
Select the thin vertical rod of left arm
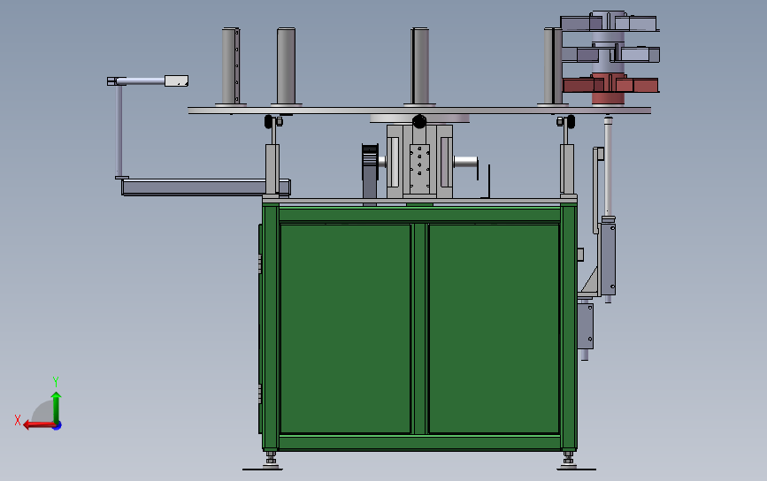coord(119,131)
